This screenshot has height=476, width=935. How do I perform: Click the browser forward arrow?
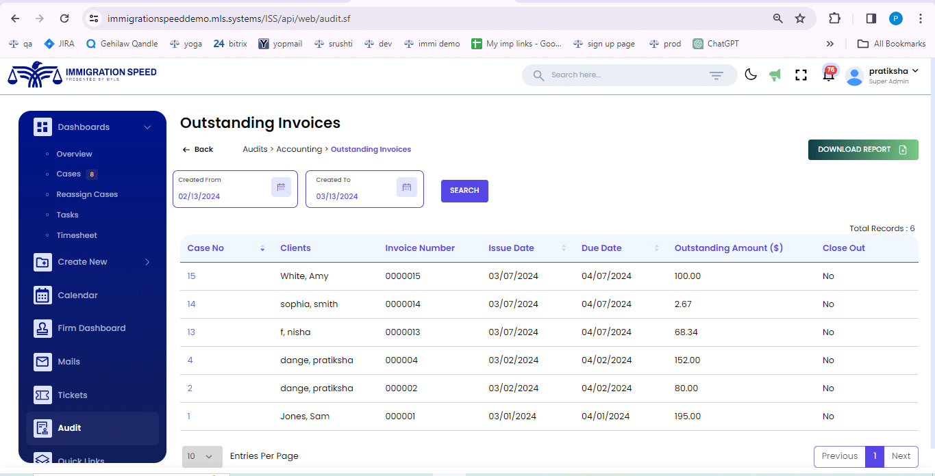pyautogui.click(x=40, y=18)
